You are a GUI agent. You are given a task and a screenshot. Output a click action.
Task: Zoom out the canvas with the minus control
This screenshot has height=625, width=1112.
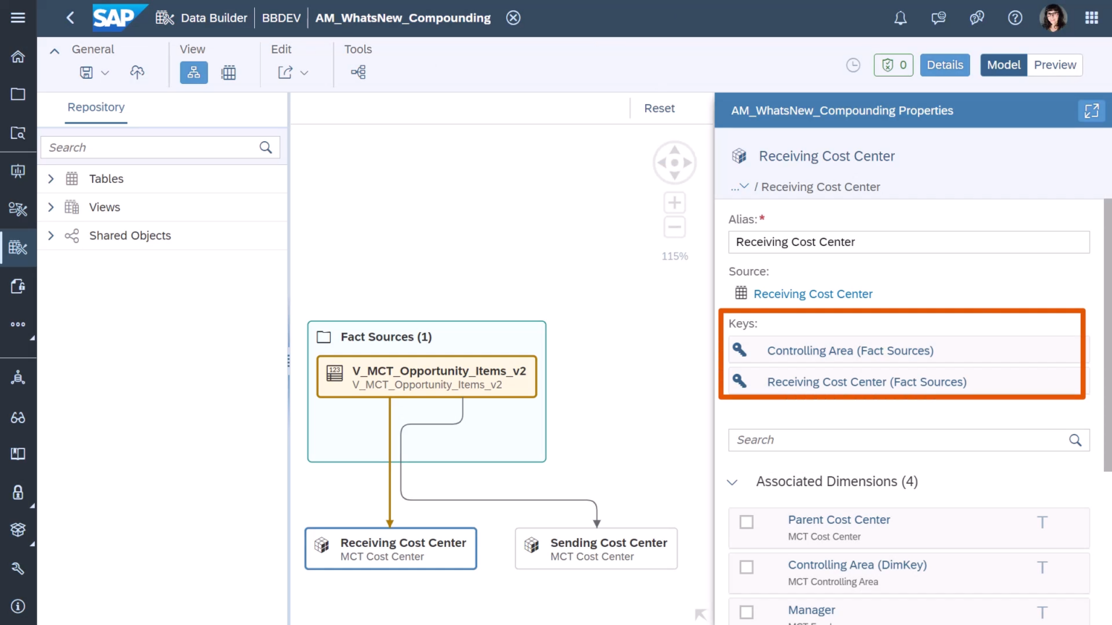[674, 226]
